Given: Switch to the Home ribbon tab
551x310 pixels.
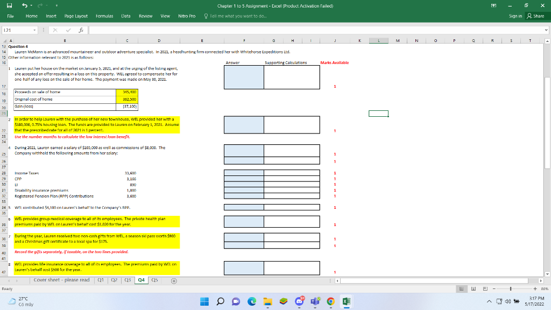Looking at the screenshot, I should point(32,16).
